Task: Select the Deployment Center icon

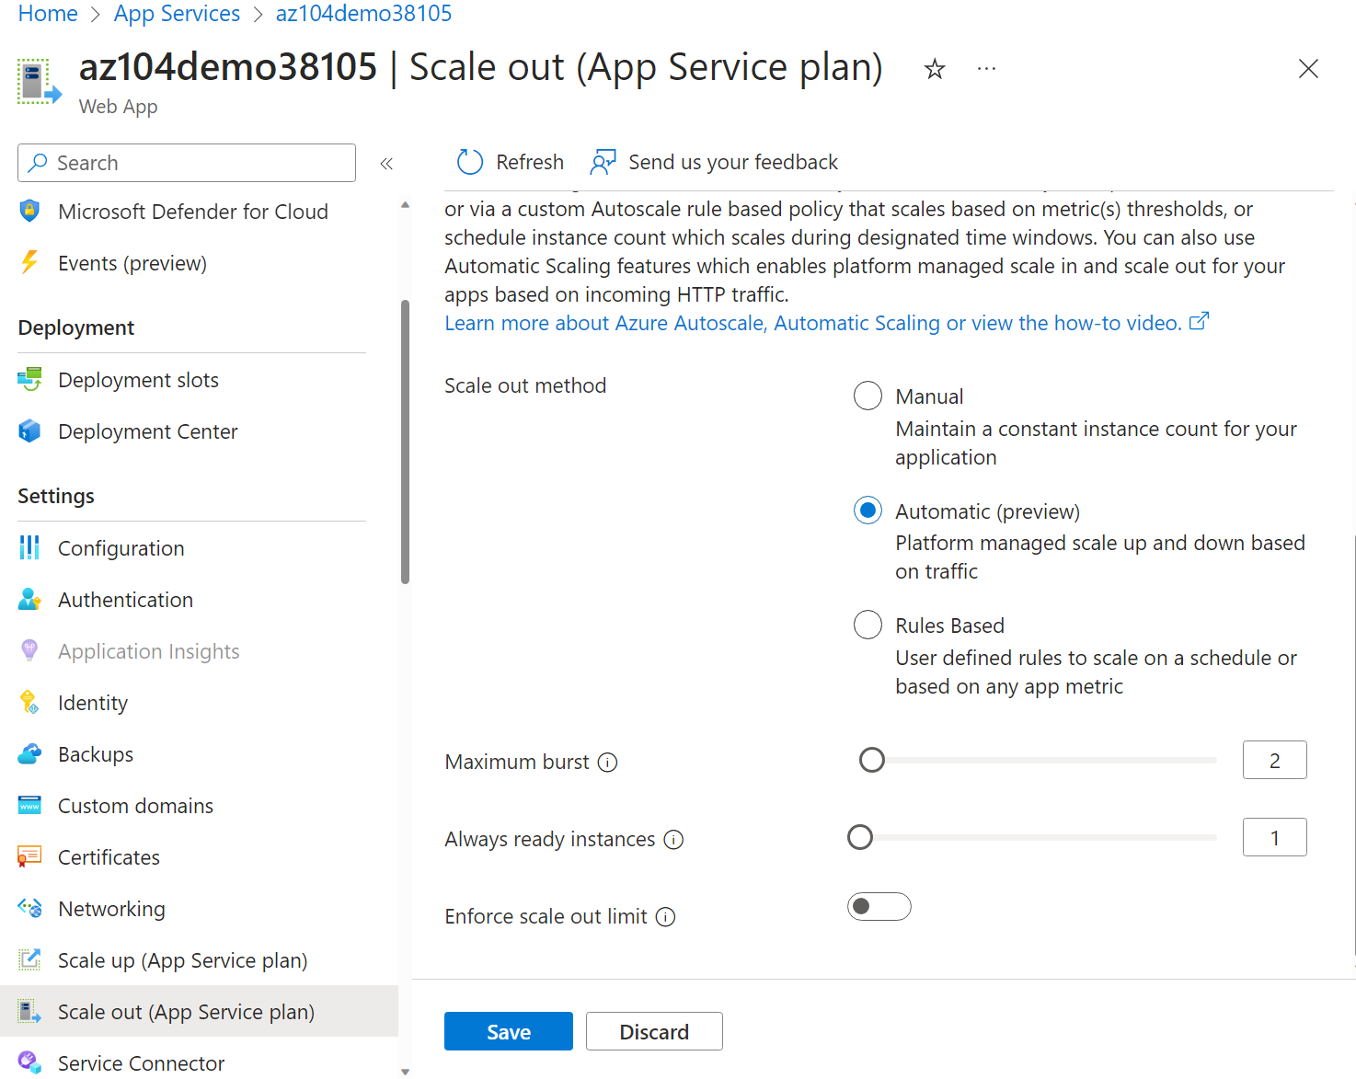Action: [29, 430]
